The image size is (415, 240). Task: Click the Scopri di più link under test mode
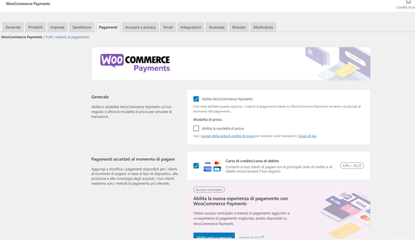(307, 136)
